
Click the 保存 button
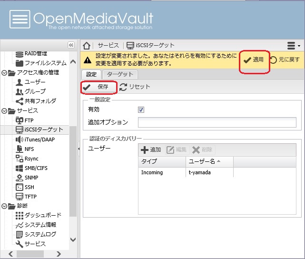pos(98,87)
